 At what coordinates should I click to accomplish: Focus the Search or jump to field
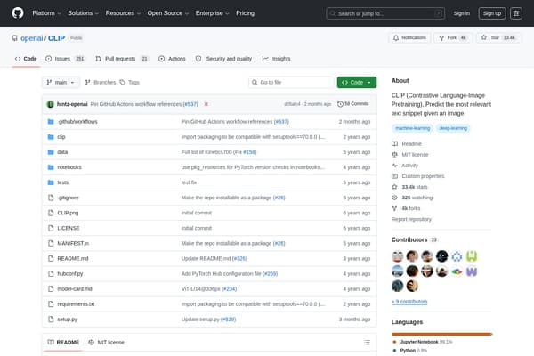point(385,13)
